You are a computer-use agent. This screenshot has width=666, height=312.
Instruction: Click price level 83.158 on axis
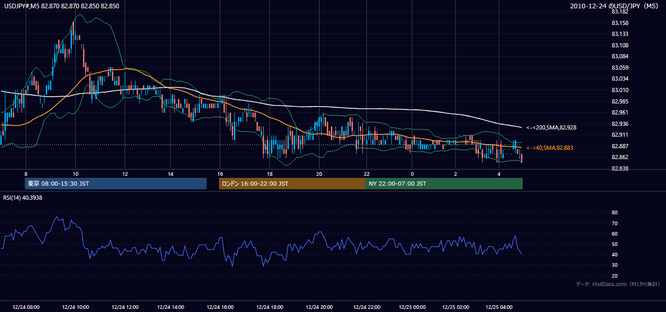click(620, 23)
